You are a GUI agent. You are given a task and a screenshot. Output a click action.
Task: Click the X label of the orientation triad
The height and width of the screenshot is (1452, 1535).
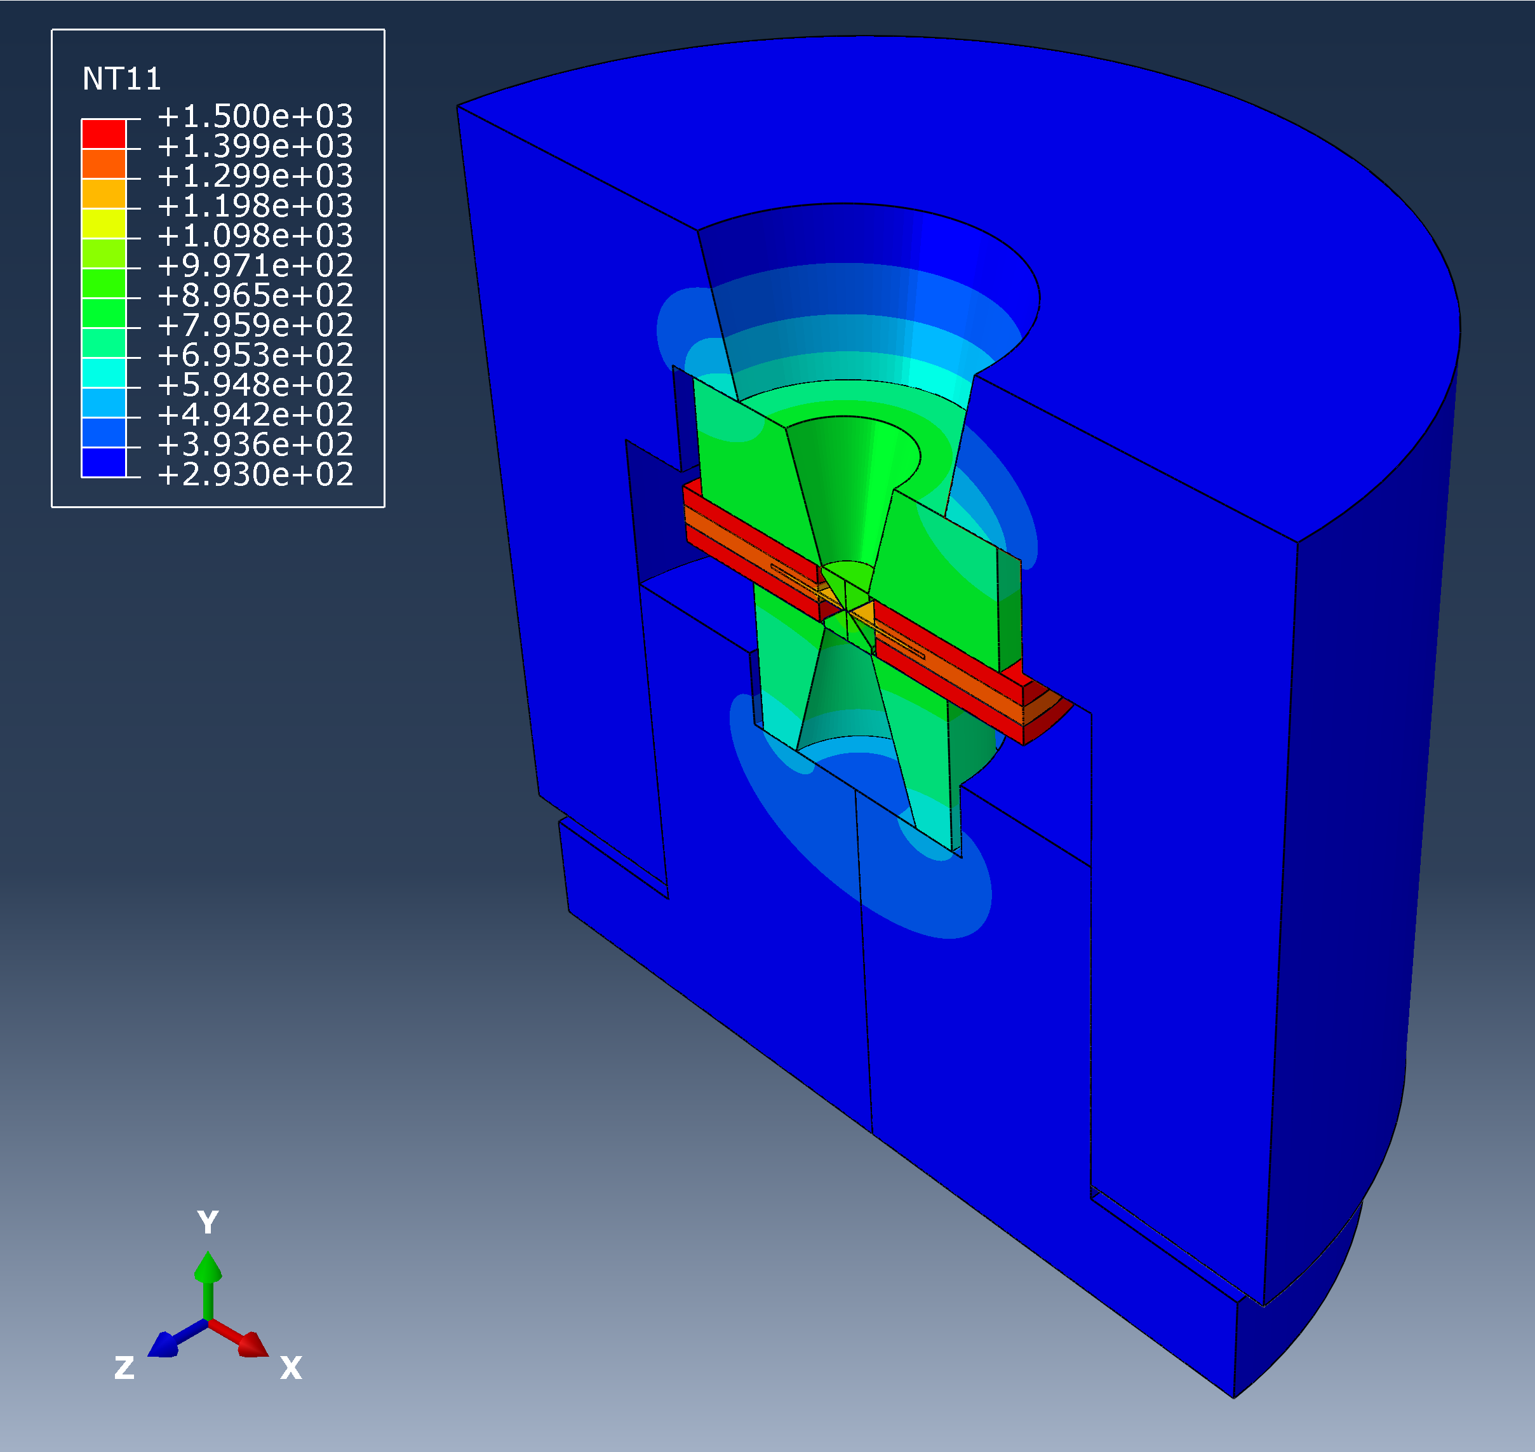(x=291, y=1368)
